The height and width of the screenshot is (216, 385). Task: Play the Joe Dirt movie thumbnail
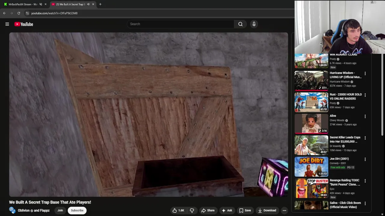311,166
